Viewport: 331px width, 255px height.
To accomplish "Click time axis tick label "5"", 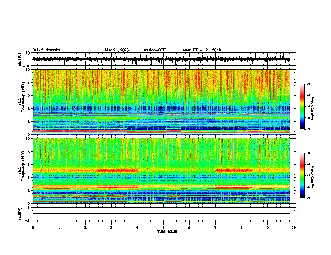I will point(163,227).
